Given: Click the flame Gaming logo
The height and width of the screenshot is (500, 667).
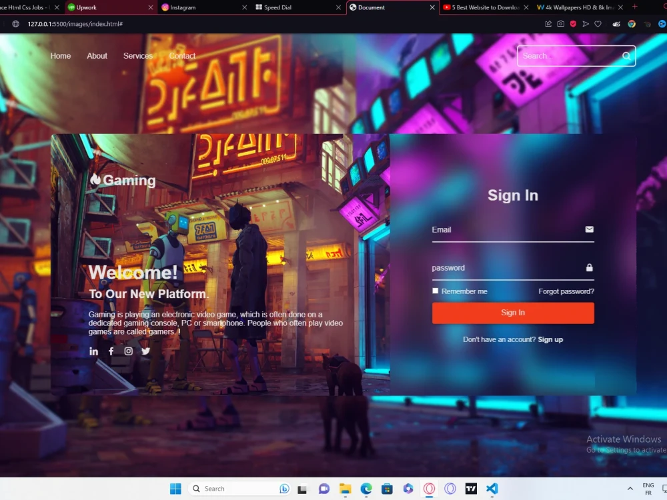Looking at the screenshot, I should tap(123, 180).
